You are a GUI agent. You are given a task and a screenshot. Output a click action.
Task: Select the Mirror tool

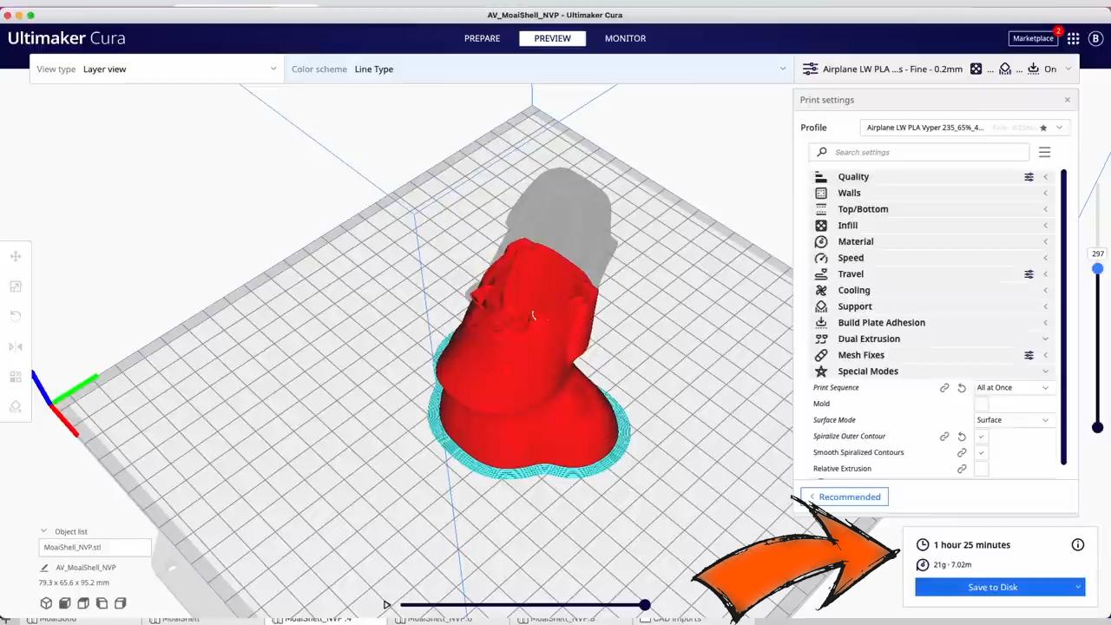(x=15, y=346)
